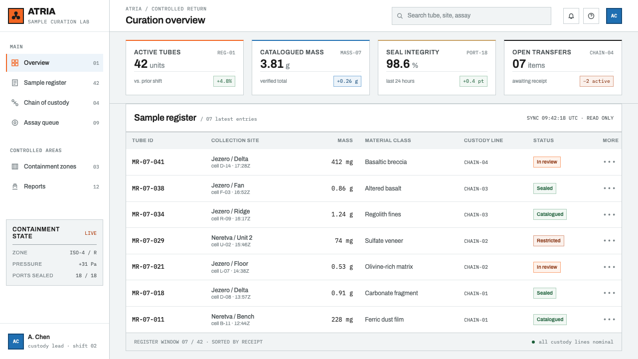Select Containment zones in sidebar
638x359 pixels.
tap(55, 167)
